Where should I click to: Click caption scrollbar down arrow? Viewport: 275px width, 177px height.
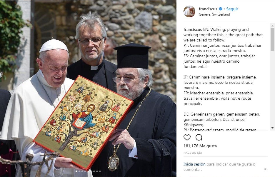272,128
